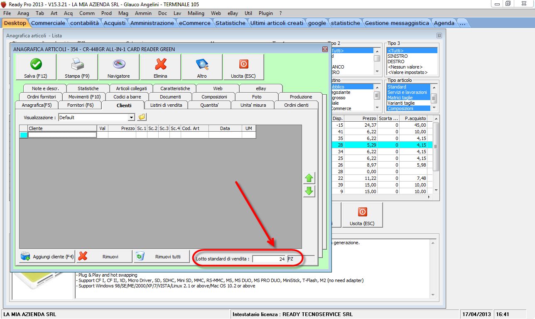The image size is (535, 319).
Task: Open the Statistiche tab in article dialog
Action: pyautogui.click(x=88, y=88)
